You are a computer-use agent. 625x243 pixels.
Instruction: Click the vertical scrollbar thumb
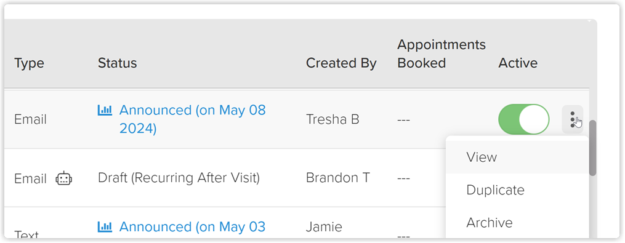point(593,148)
